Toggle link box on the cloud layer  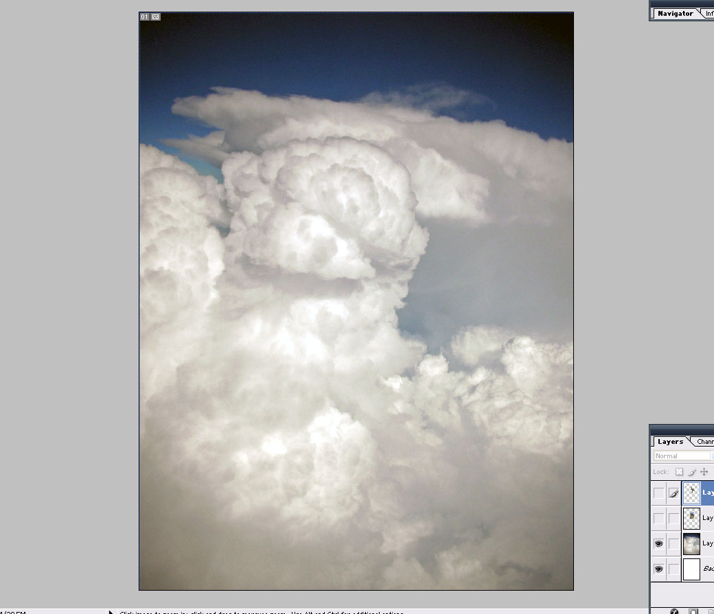673,543
